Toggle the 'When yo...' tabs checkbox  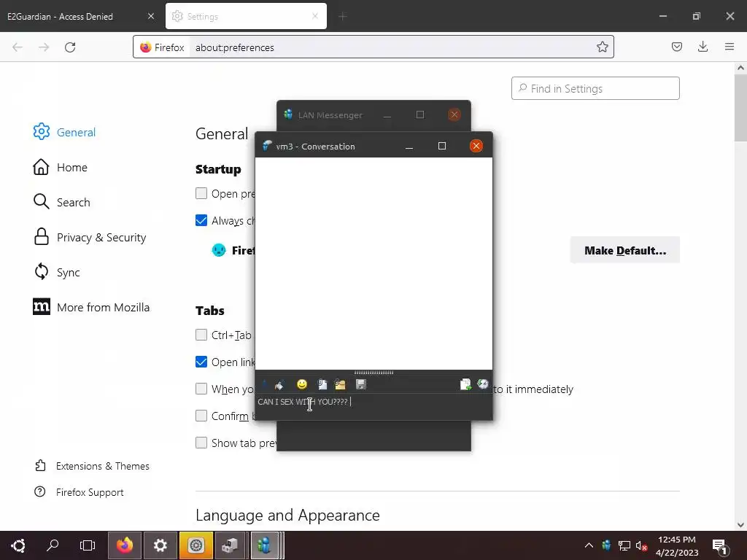(201, 389)
